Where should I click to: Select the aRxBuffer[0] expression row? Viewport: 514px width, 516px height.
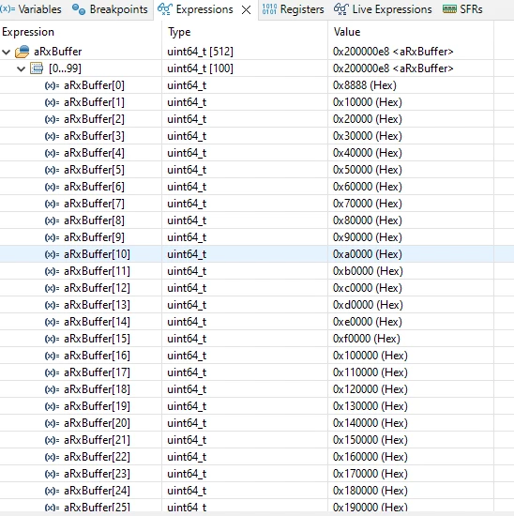point(257,85)
